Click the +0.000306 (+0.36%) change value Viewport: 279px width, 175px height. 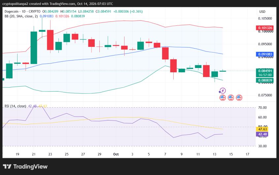coord(128,12)
